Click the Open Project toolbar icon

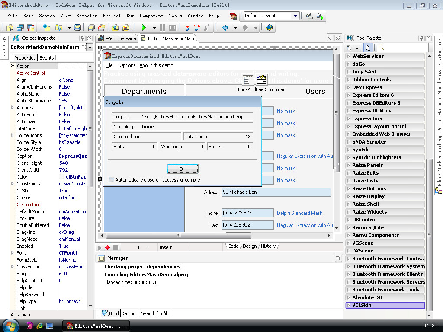(x=101, y=28)
